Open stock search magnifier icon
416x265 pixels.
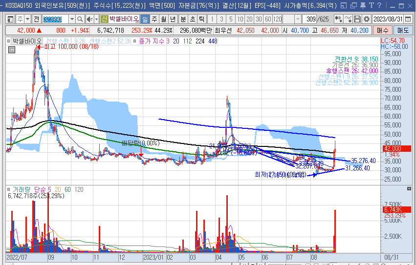pos(80,19)
